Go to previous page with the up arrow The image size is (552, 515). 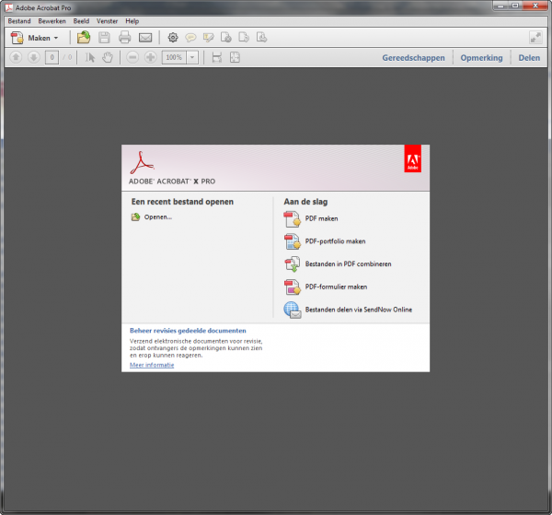pos(16,57)
